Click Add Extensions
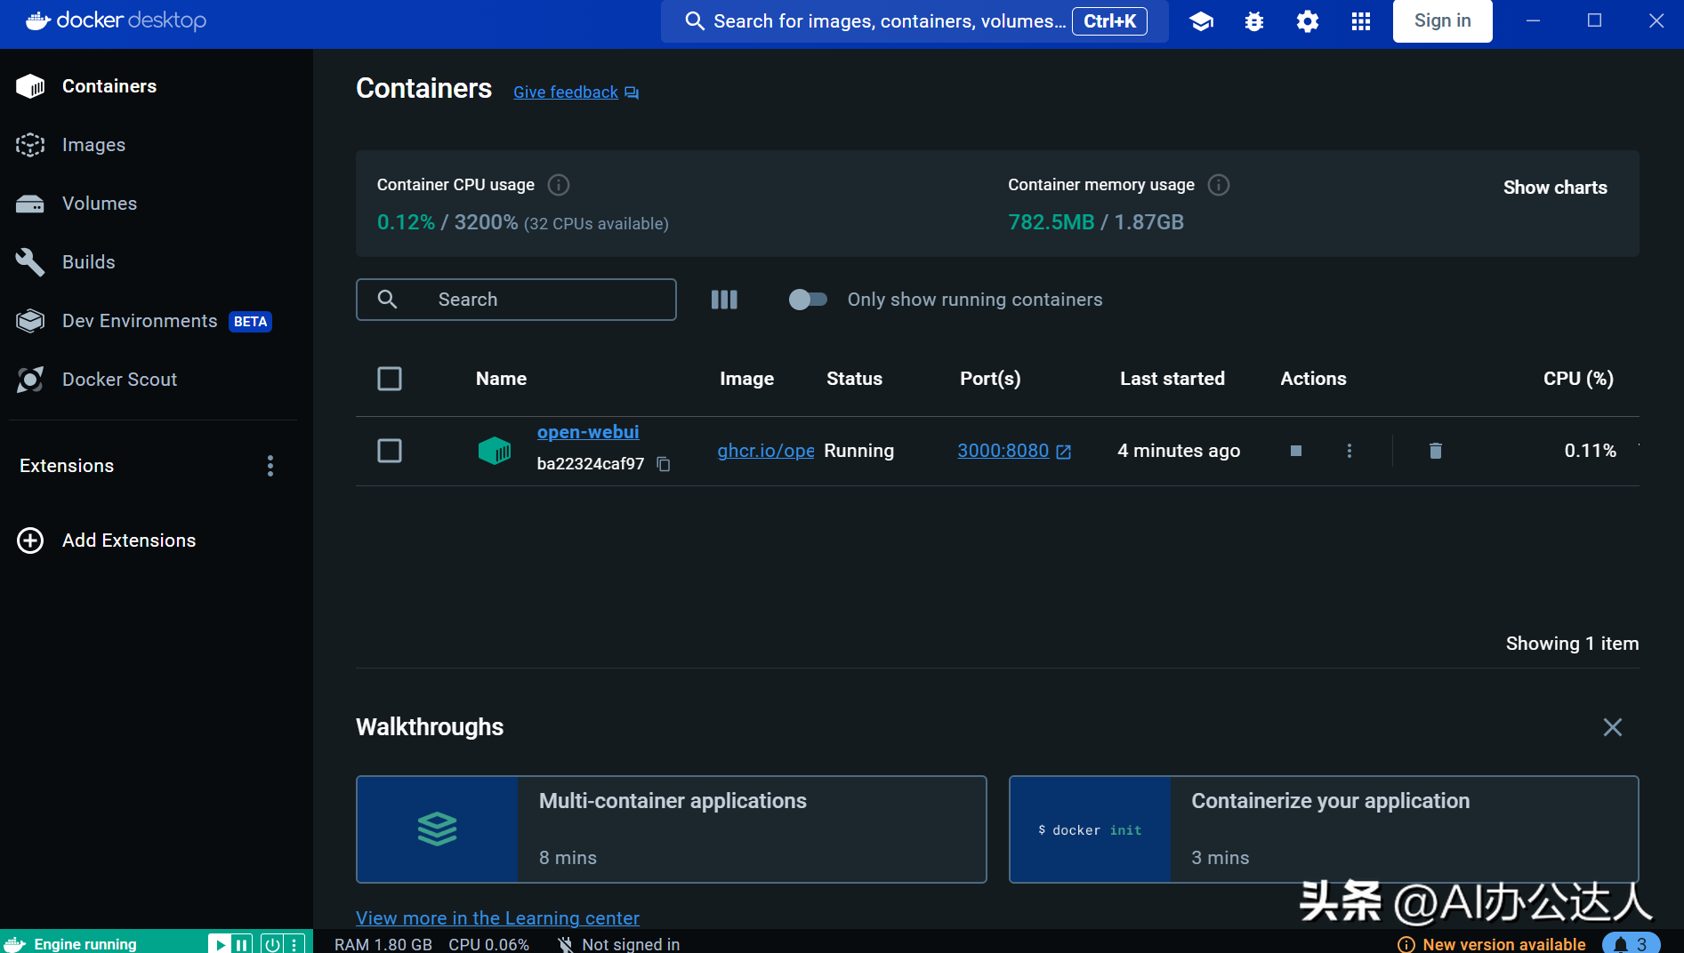The image size is (1684, 953). coord(107,541)
